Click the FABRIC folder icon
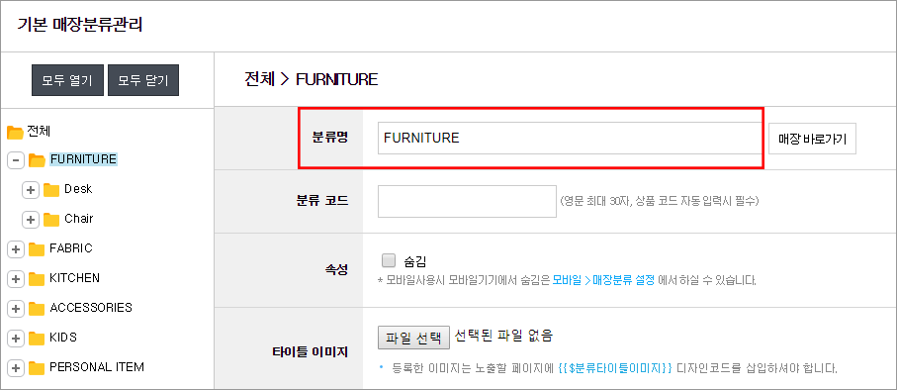The height and width of the screenshot is (390, 897). (x=37, y=249)
